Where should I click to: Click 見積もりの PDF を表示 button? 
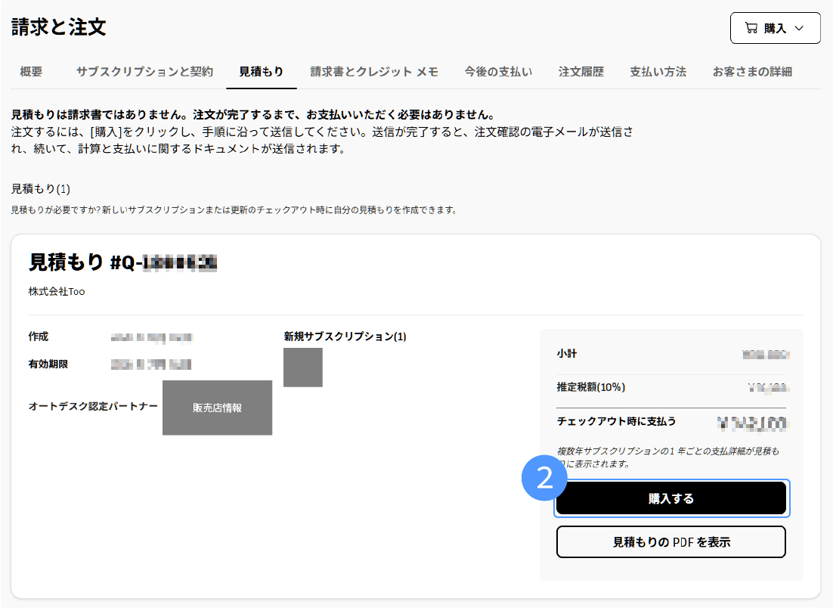(x=671, y=541)
